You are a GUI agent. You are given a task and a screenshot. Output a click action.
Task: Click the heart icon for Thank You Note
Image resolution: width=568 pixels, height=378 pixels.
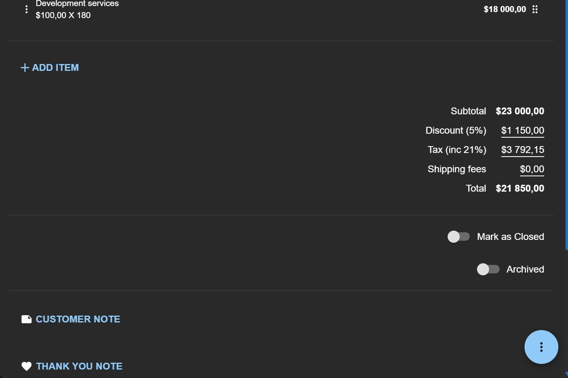point(27,366)
